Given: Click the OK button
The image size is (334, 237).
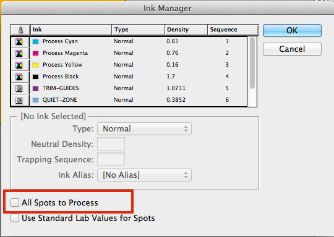Looking at the screenshot, I should point(292,30).
